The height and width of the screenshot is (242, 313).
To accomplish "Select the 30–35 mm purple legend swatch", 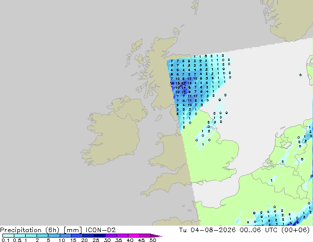I will [x=111, y=236].
